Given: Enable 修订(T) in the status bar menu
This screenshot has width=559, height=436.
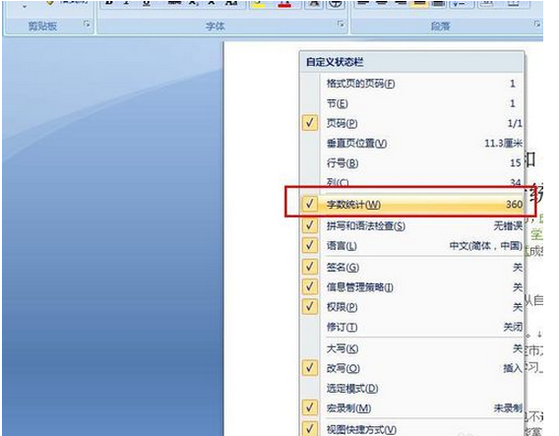Looking at the screenshot, I should click(x=411, y=327).
